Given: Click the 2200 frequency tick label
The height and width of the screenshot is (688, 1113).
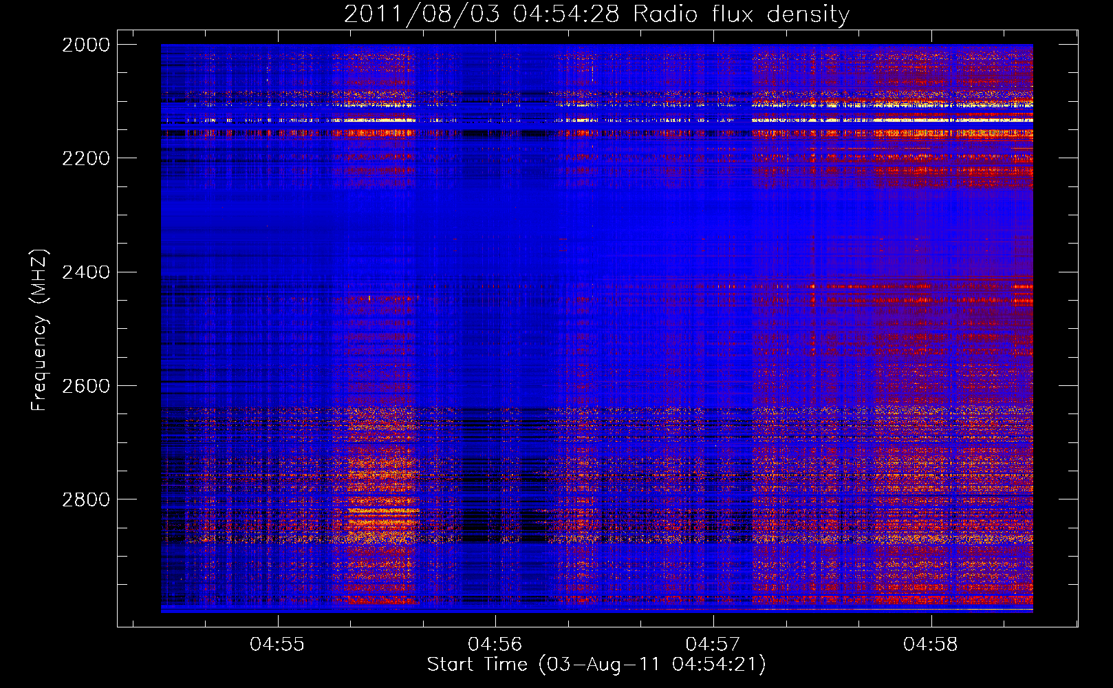Looking at the screenshot, I should click(86, 158).
